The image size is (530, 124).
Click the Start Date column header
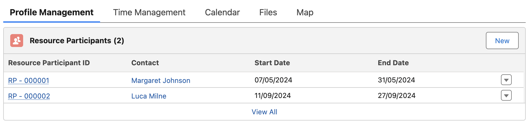pos(272,63)
